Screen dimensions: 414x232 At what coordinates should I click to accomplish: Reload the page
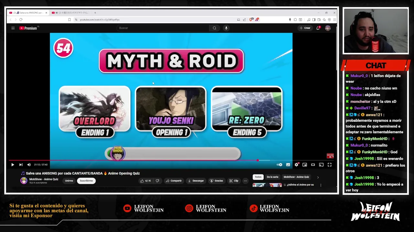pos(21,20)
